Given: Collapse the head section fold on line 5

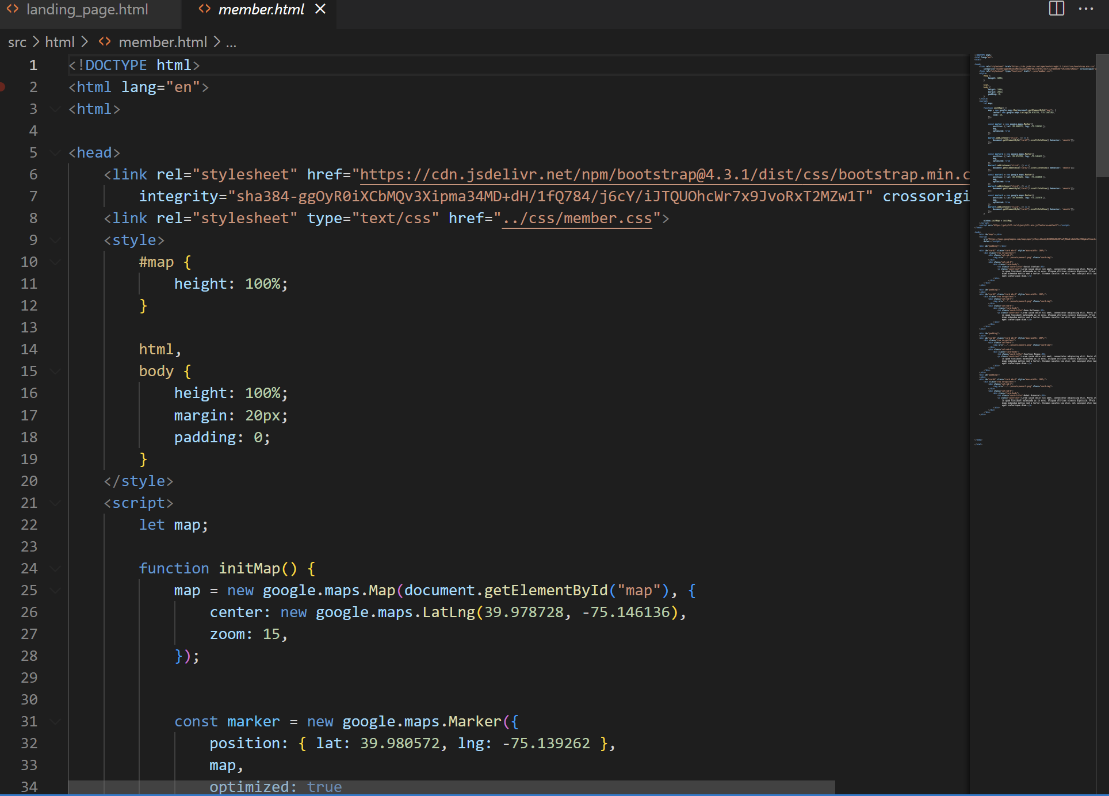Looking at the screenshot, I should tap(55, 152).
